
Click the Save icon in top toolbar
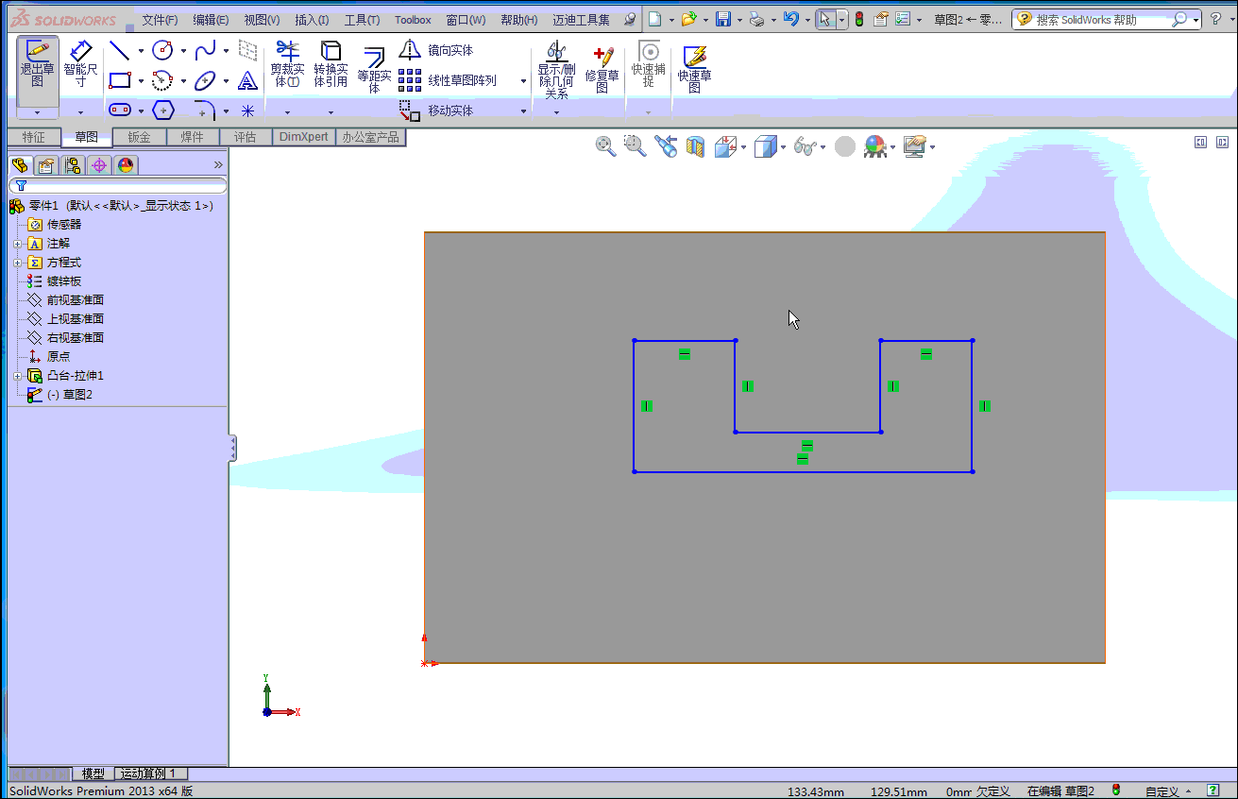pos(723,19)
